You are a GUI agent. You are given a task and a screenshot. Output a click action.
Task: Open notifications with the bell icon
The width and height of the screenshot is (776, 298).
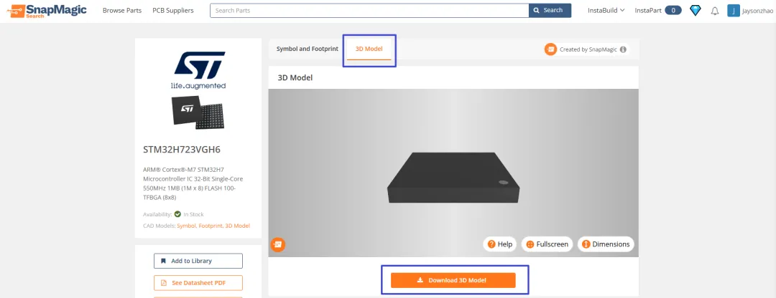[x=715, y=11]
